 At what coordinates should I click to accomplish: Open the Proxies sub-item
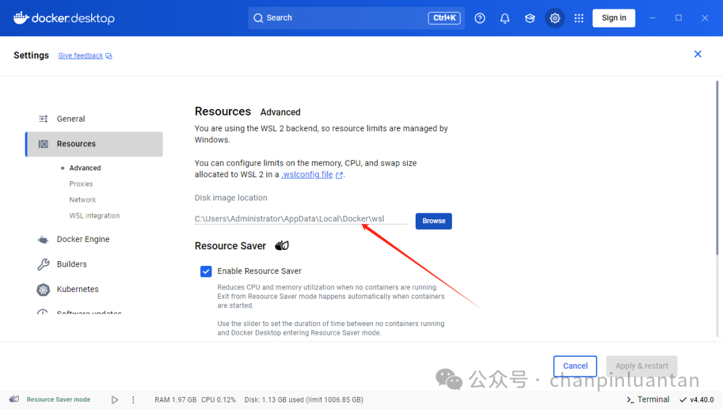click(81, 184)
